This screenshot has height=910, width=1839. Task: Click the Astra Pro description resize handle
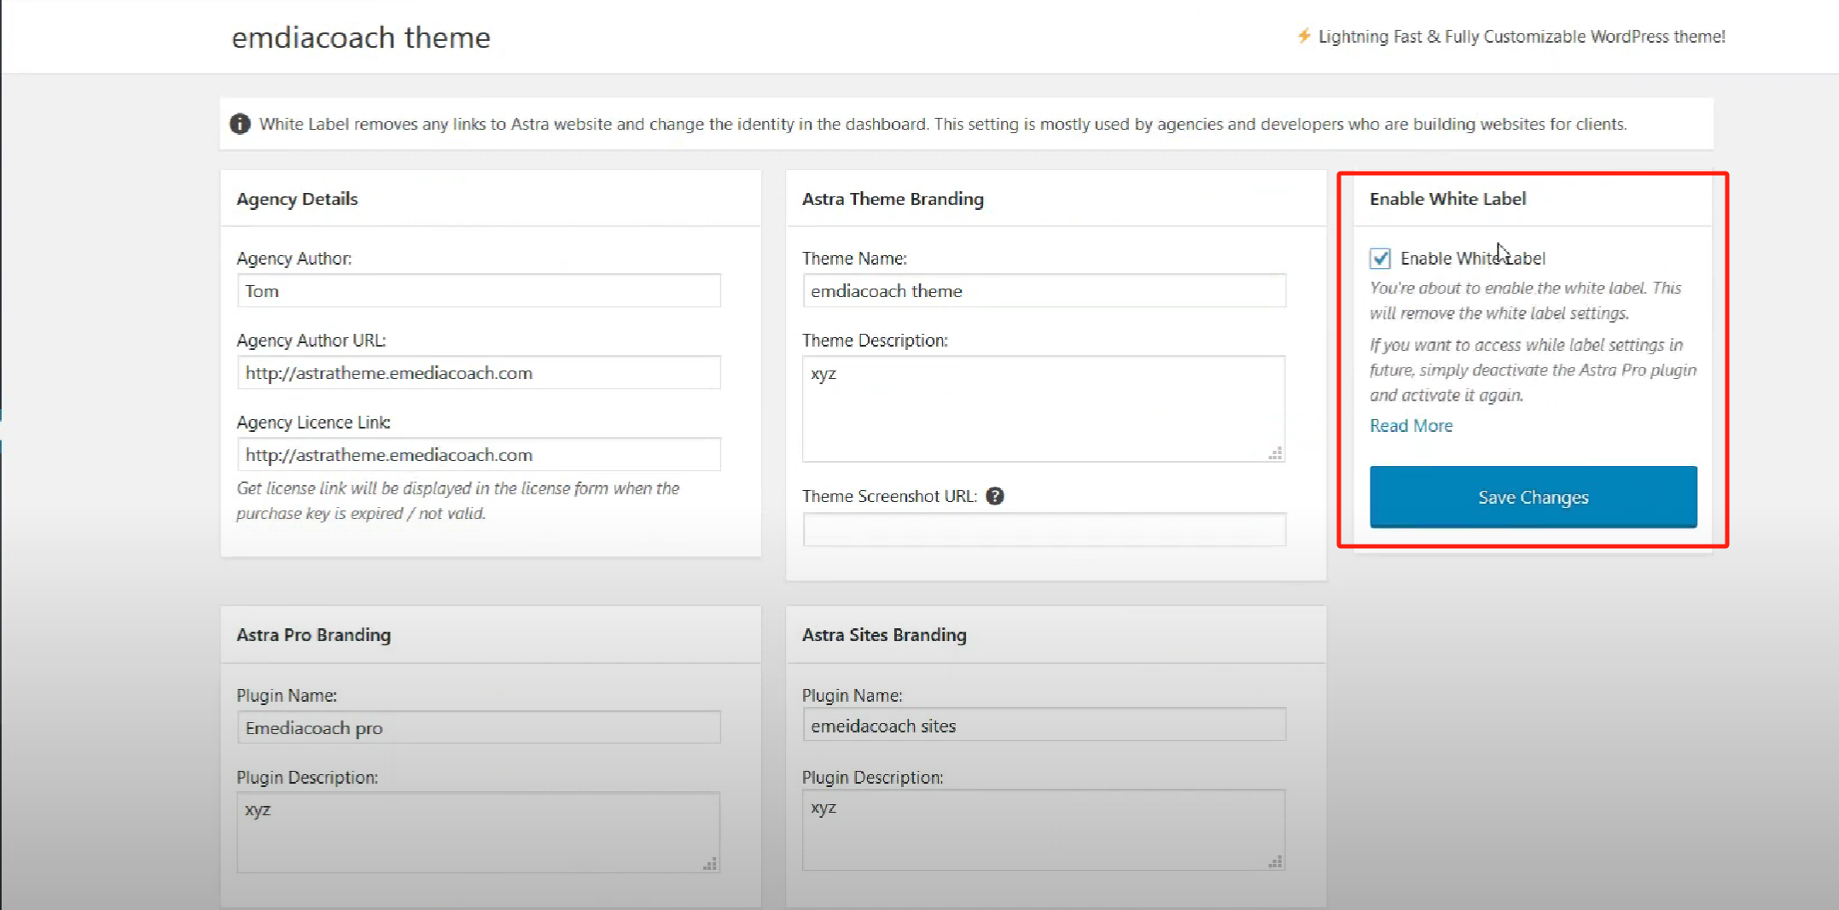tap(709, 864)
